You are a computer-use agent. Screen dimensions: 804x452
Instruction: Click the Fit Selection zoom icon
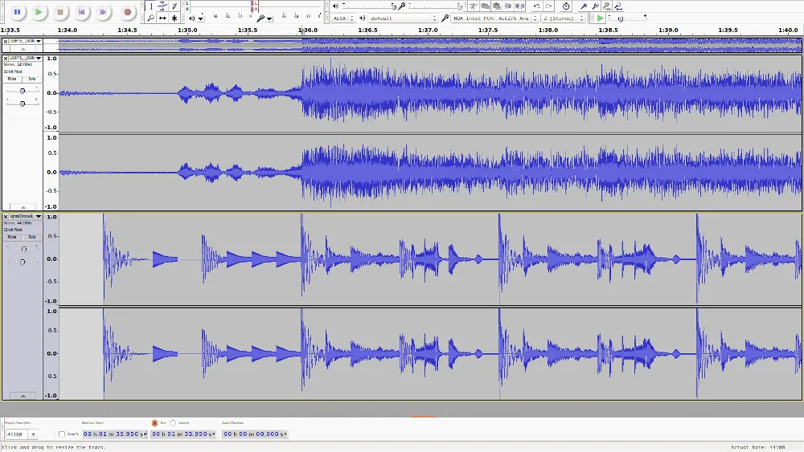coord(606,6)
